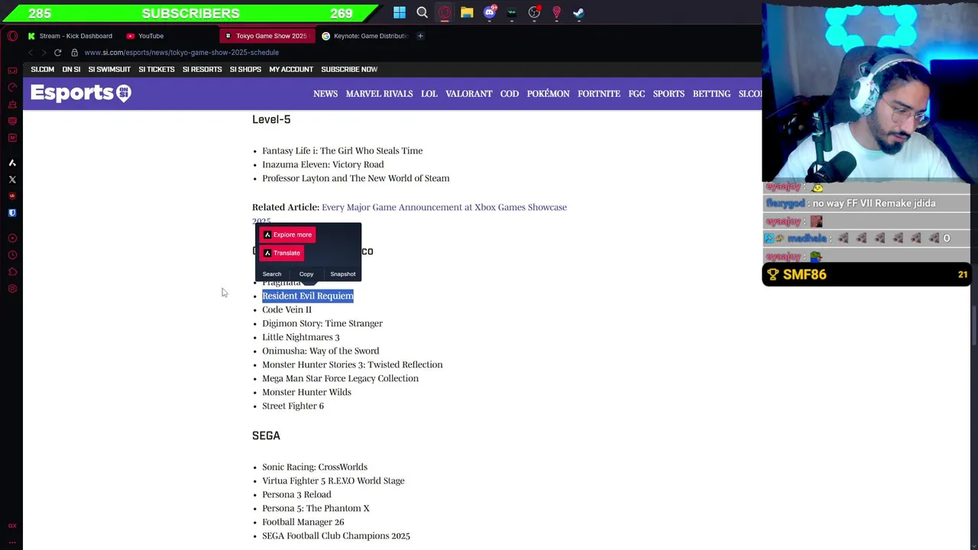
Task: Open the FGC navigation link
Action: click(x=636, y=94)
